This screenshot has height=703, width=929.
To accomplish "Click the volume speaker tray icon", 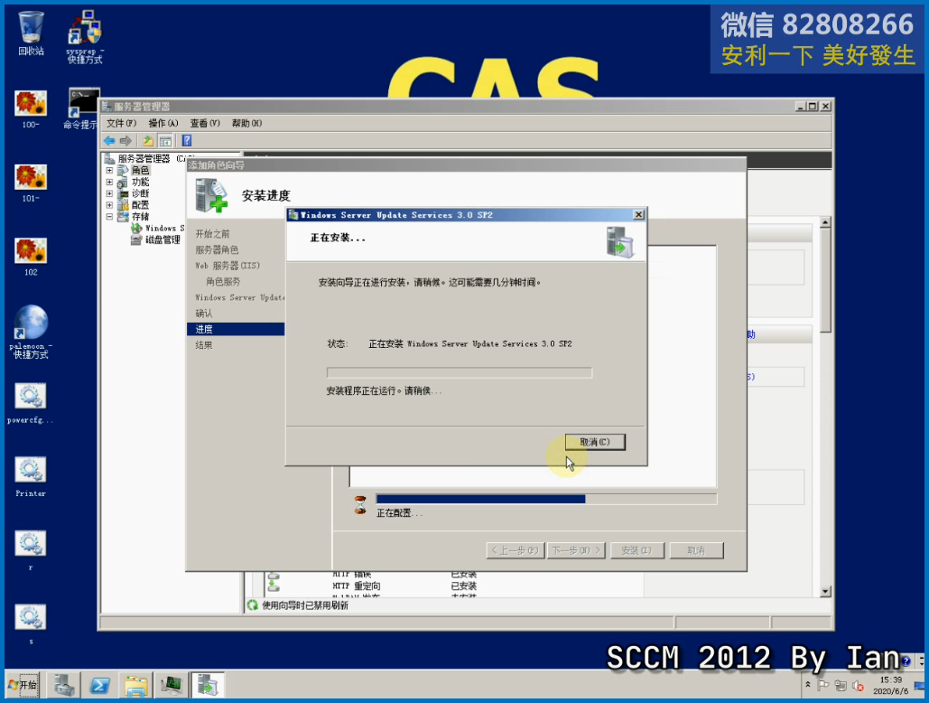I will coord(858,686).
